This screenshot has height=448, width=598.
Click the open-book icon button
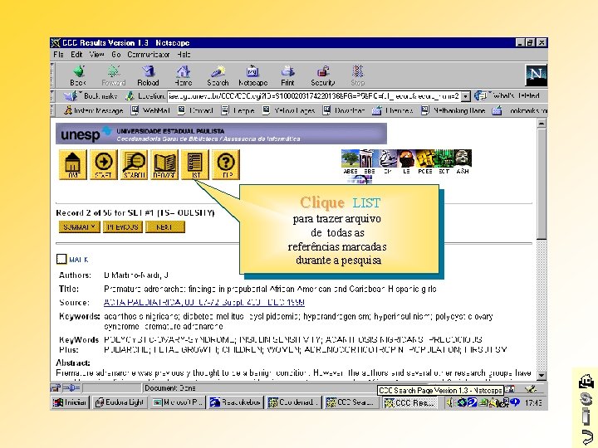click(x=164, y=164)
